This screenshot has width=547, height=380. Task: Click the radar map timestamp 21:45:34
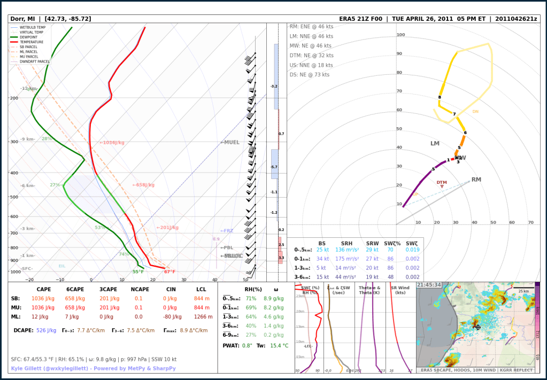pyautogui.click(x=429, y=285)
